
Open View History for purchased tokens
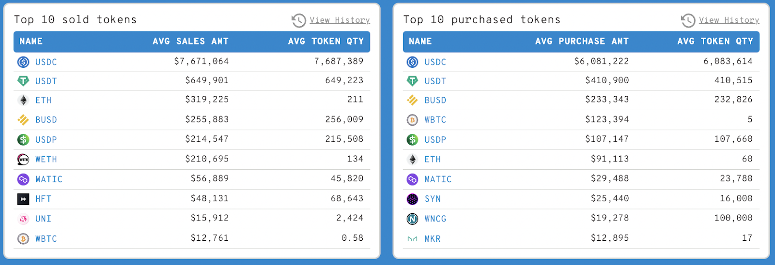[x=729, y=20]
